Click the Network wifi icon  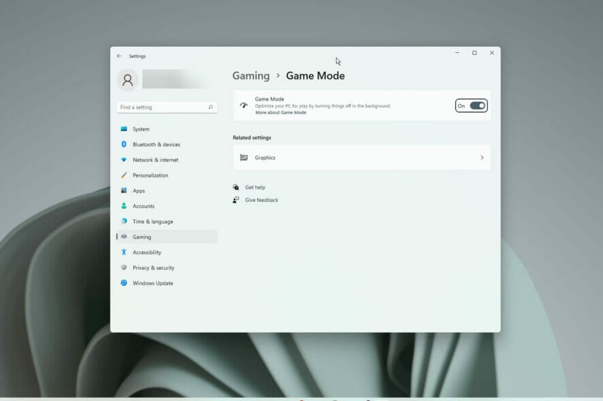(x=124, y=160)
